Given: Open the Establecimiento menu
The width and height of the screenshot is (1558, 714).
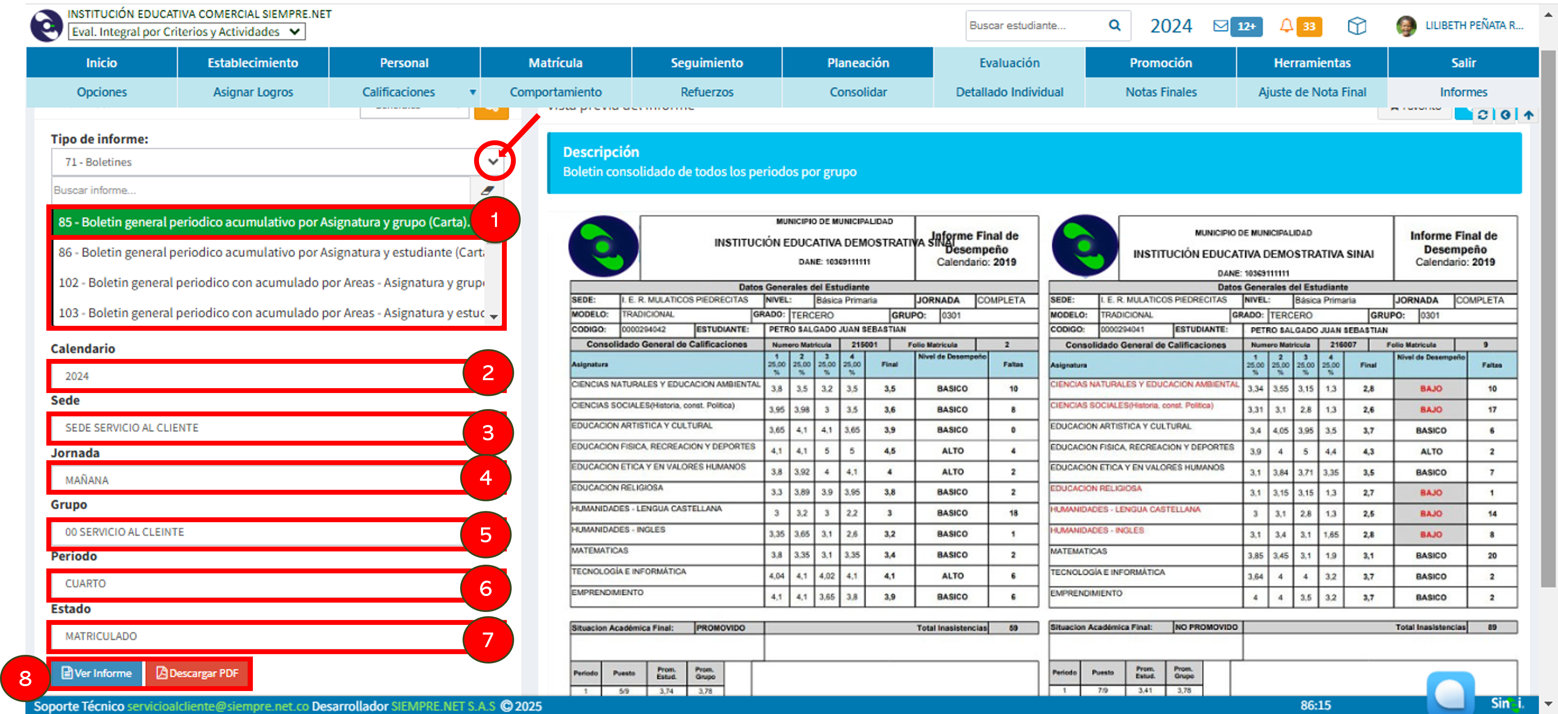Looking at the screenshot, I should (x=253, y=62).
